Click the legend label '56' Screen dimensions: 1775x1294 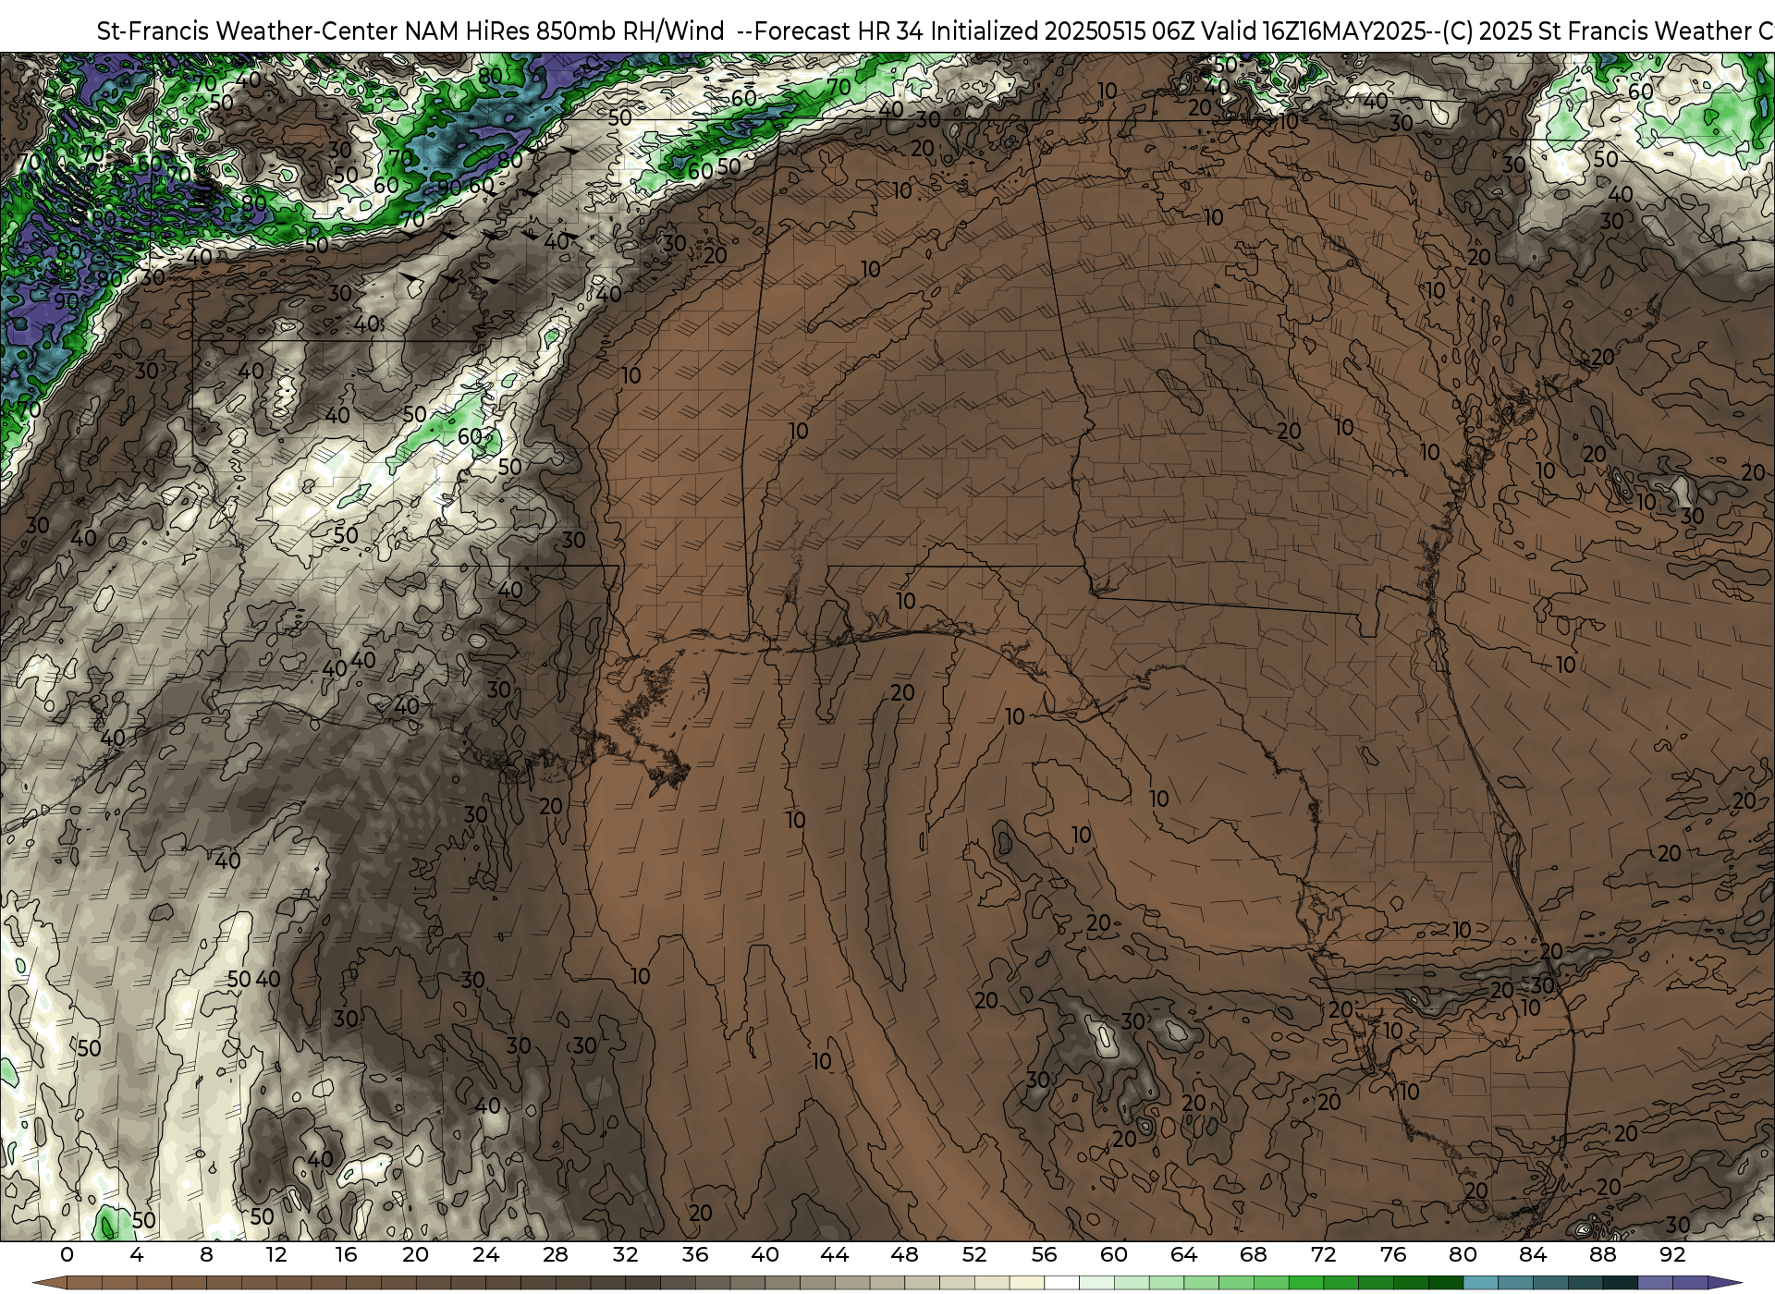point(1044,1255)
